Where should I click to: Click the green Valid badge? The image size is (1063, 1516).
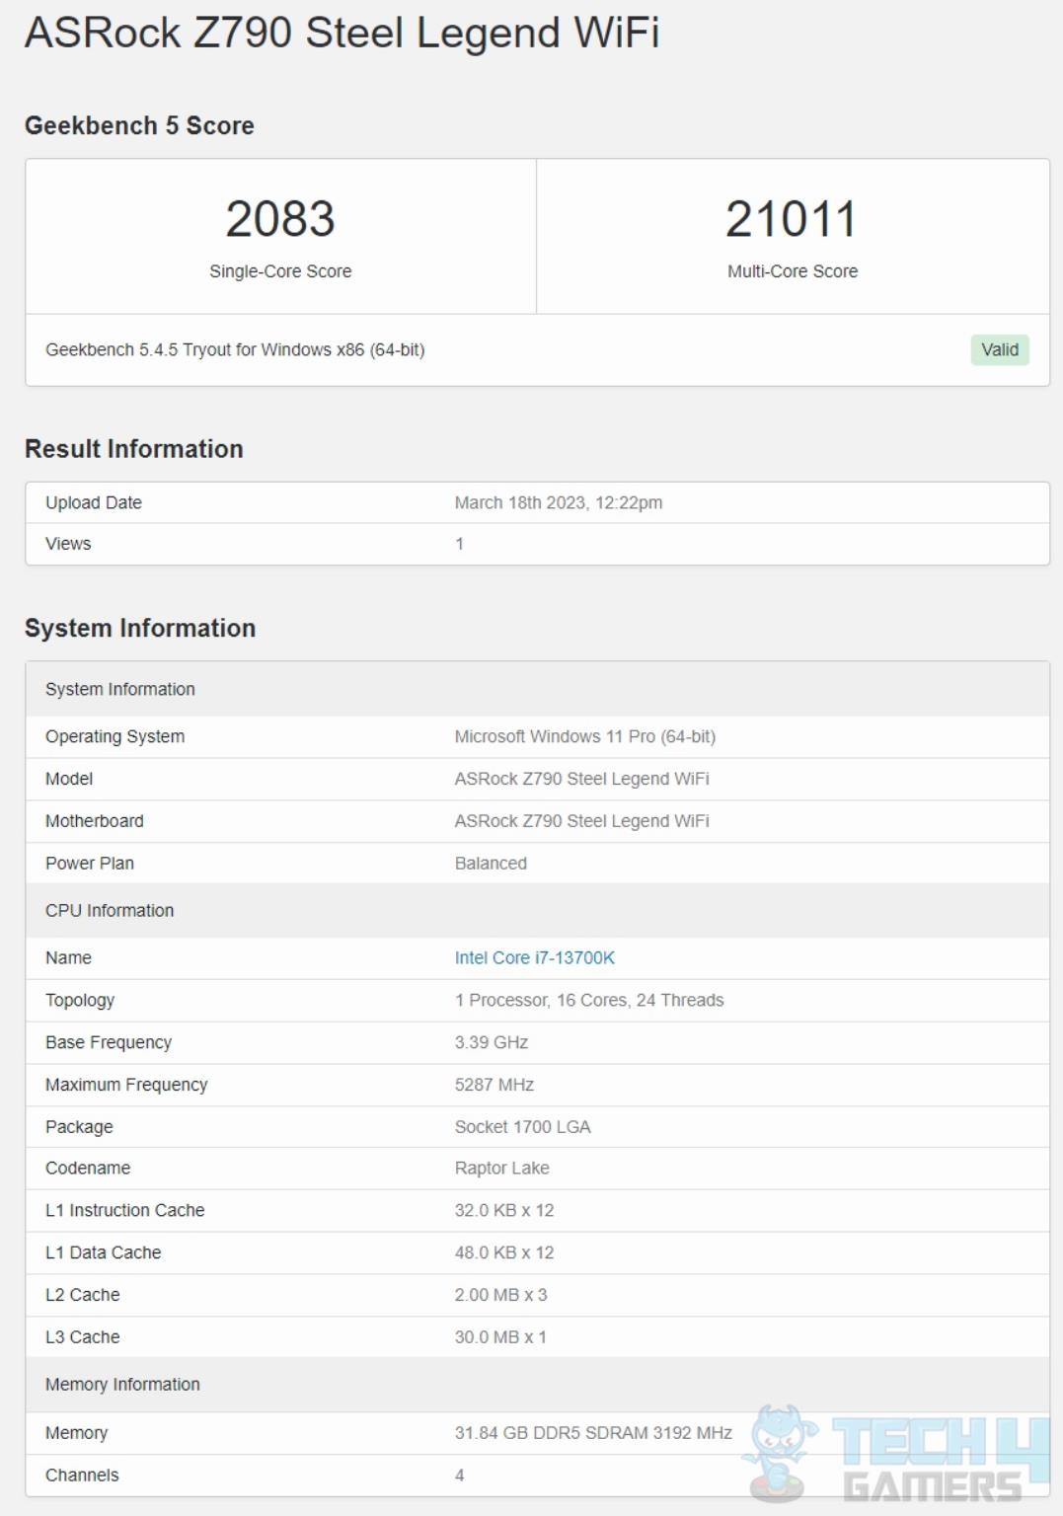click(1000, 349)
